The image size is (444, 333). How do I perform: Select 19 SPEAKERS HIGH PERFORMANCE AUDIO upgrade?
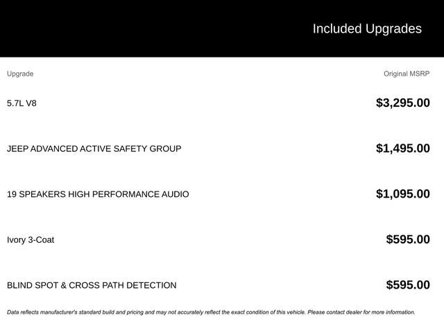pyautogui.click(x=98, y=194)
